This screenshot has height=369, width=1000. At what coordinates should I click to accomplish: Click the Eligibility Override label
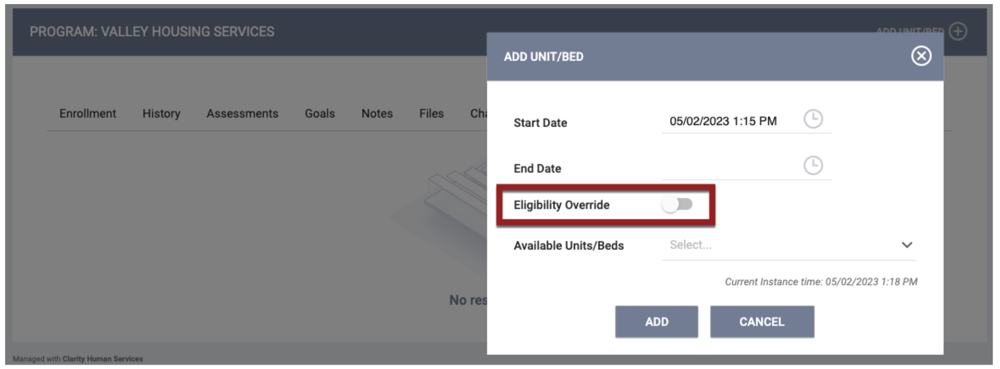pos(561,205)
